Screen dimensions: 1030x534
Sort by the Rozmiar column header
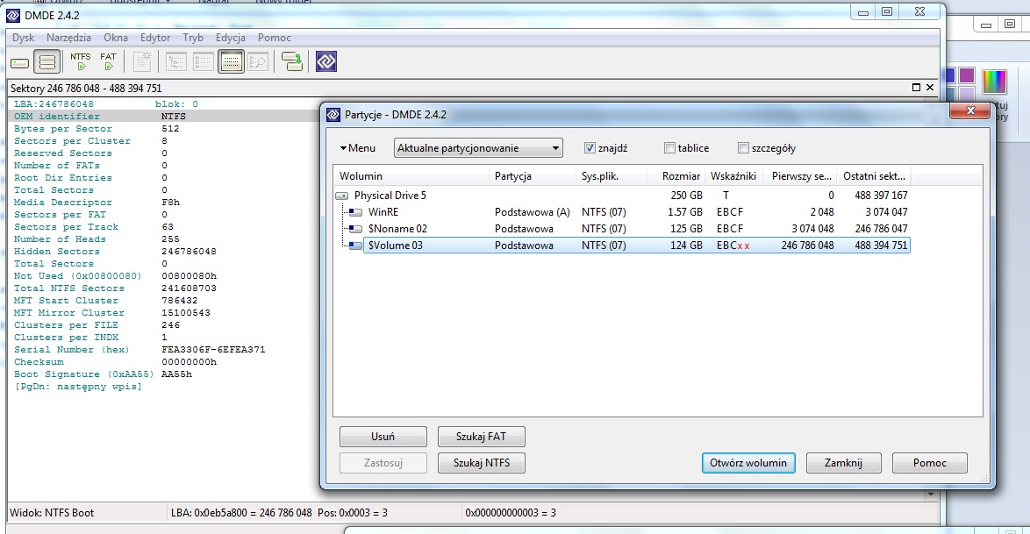pyautogui.click(x=676, y=176)
